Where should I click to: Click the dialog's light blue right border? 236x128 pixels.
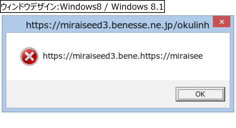(232, 70)
